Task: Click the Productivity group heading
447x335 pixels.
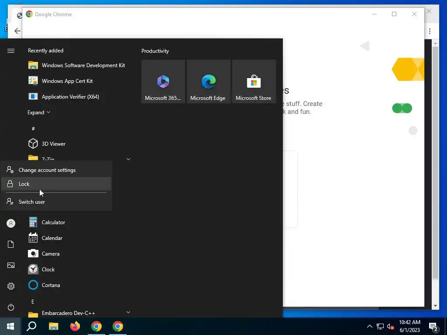Action: click(x=155, y=51)
